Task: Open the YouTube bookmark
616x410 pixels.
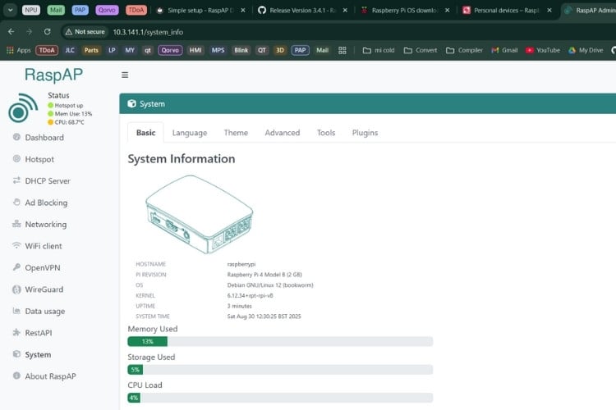Action: 543,50
